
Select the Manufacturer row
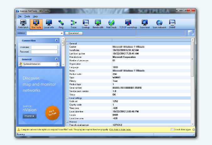click(x=130, y=57)
